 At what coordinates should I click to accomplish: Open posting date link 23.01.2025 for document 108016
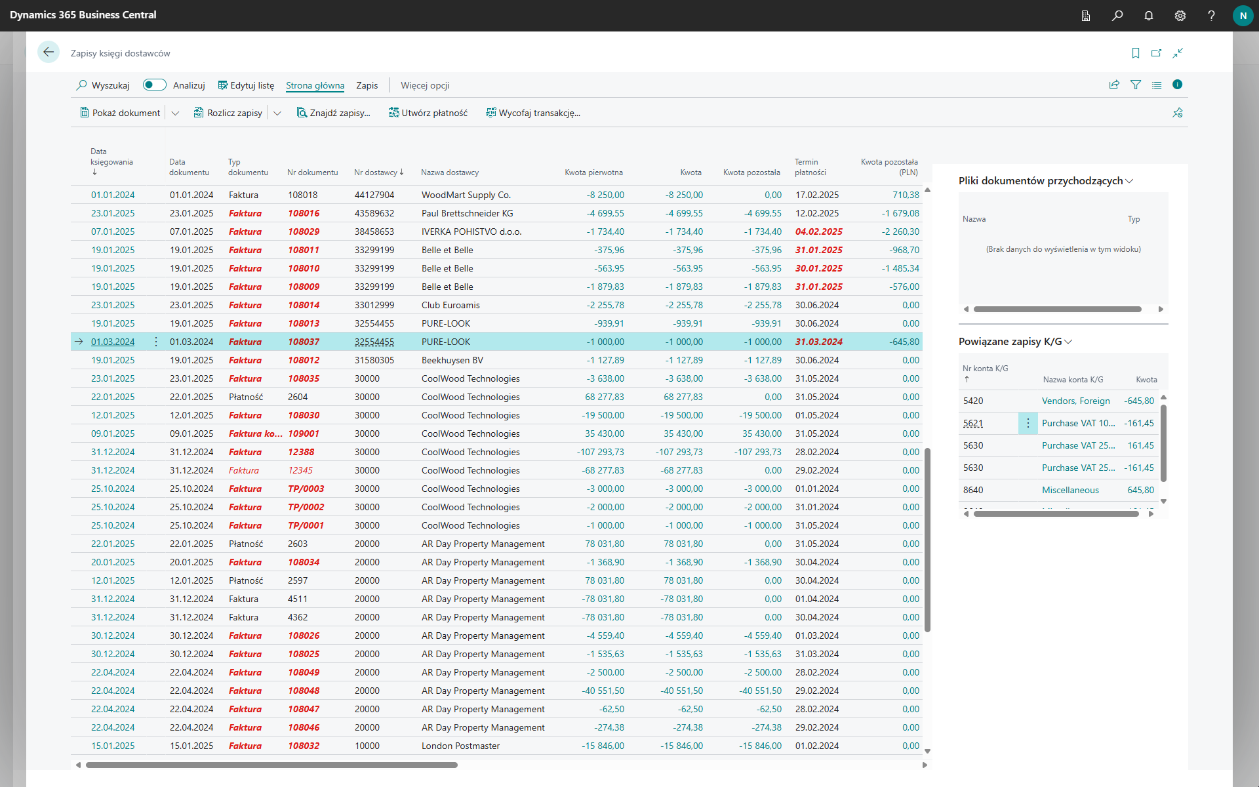click(x=113, y=213)
